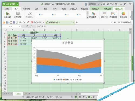Viewport: 135px width, 101px height.
Task: Click 切换行列 switch row/column
Action: pos(104,15)
